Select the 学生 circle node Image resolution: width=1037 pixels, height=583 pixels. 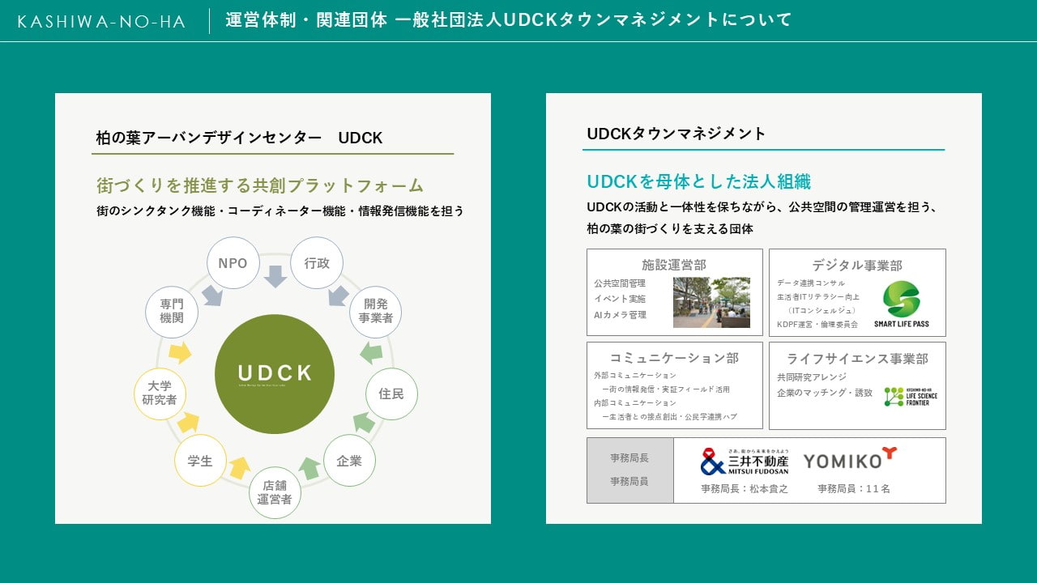coord(200,461)
